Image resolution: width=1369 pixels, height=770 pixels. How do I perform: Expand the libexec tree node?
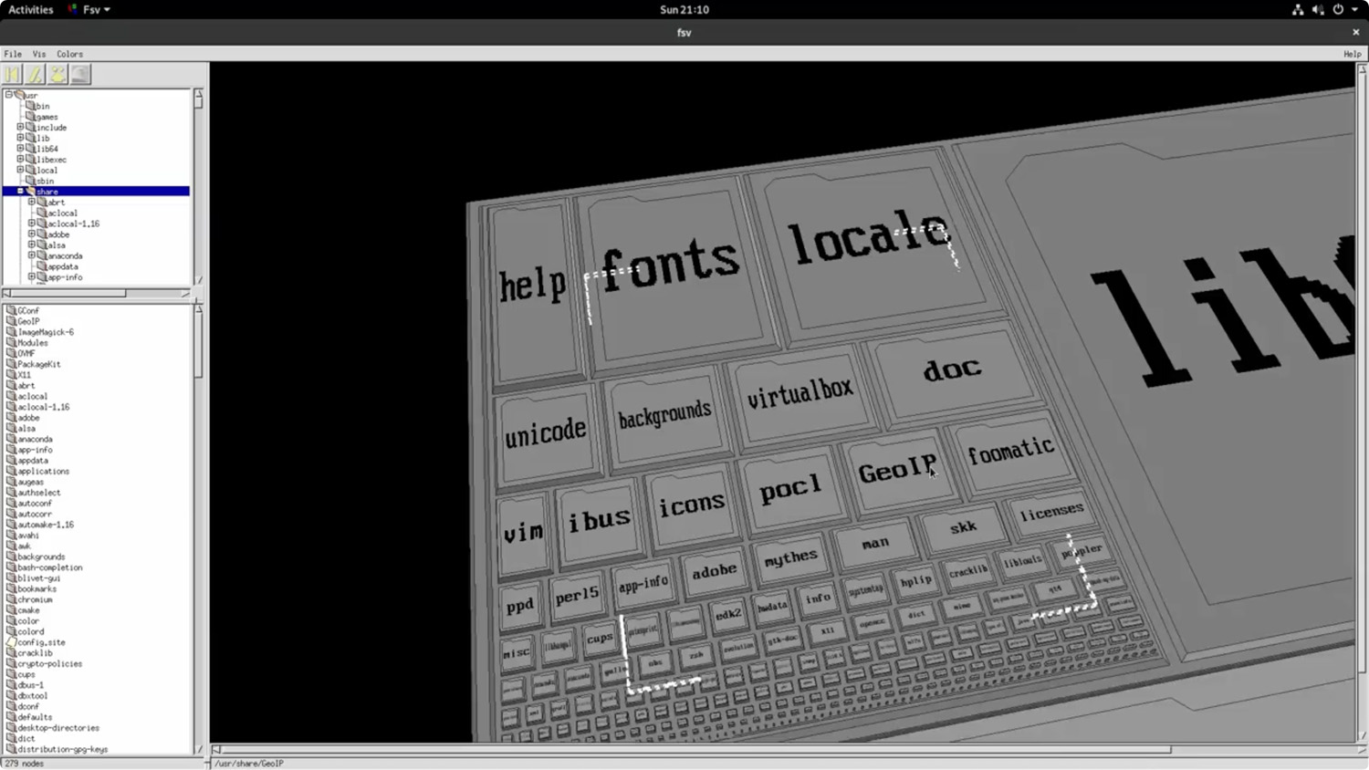click(20, 160)
